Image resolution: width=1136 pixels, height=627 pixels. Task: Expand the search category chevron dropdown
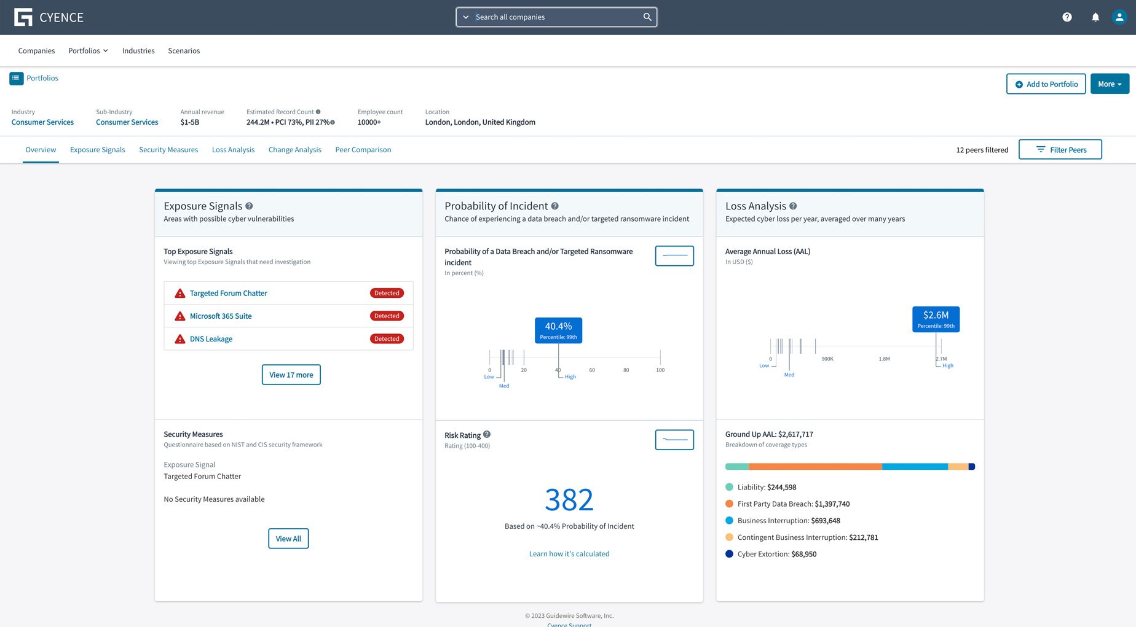[466, 17]
